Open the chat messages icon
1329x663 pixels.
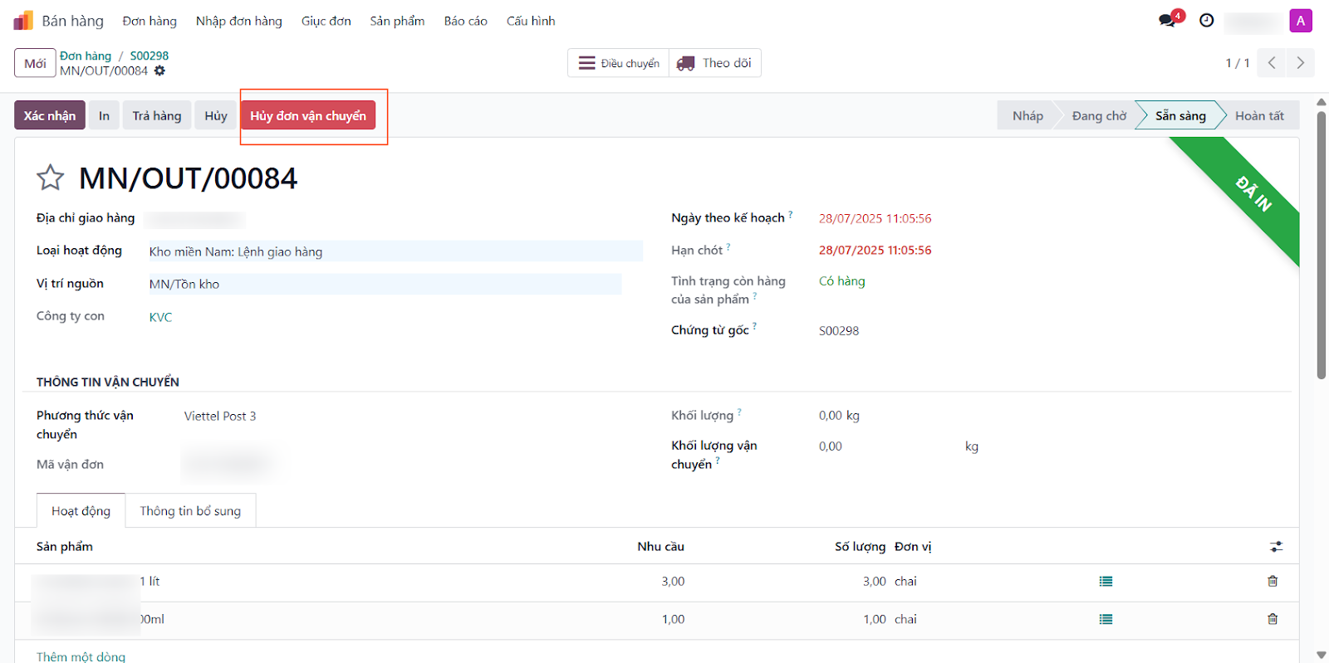[1168, 21]
